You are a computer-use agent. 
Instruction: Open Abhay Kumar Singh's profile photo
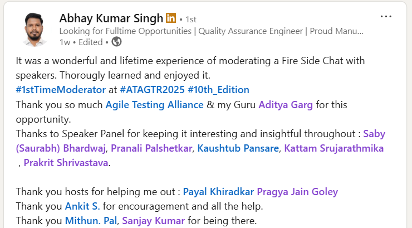point(32,30)
